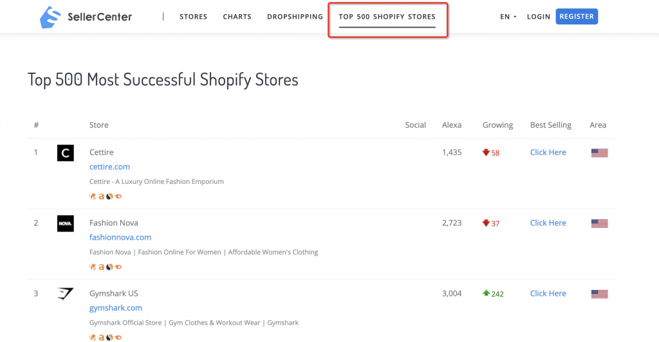Click the Social column header
Image resolution: width=659 pixels, height=342 pixels.
[x=415, y=125]
